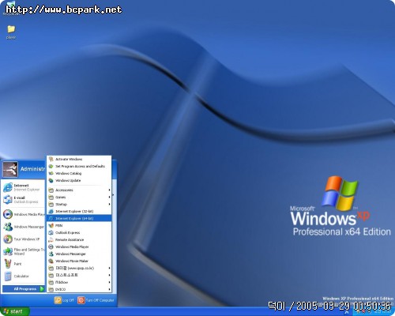Launch Windows Messenger from the left pane

[24, 227]
